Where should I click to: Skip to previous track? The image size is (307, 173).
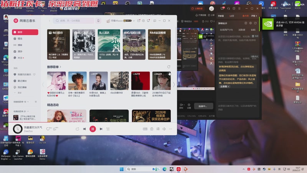tap(84, 129)
